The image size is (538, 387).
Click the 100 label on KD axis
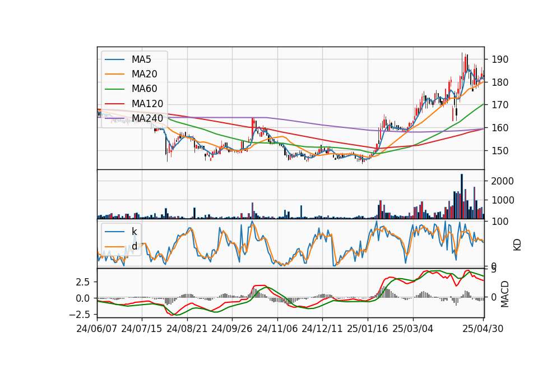click(499, 222)
